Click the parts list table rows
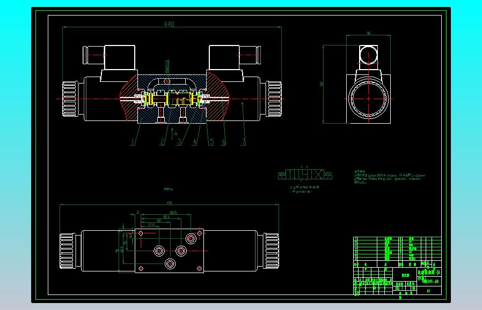This screenshot has width=482, height=310. 397,248
